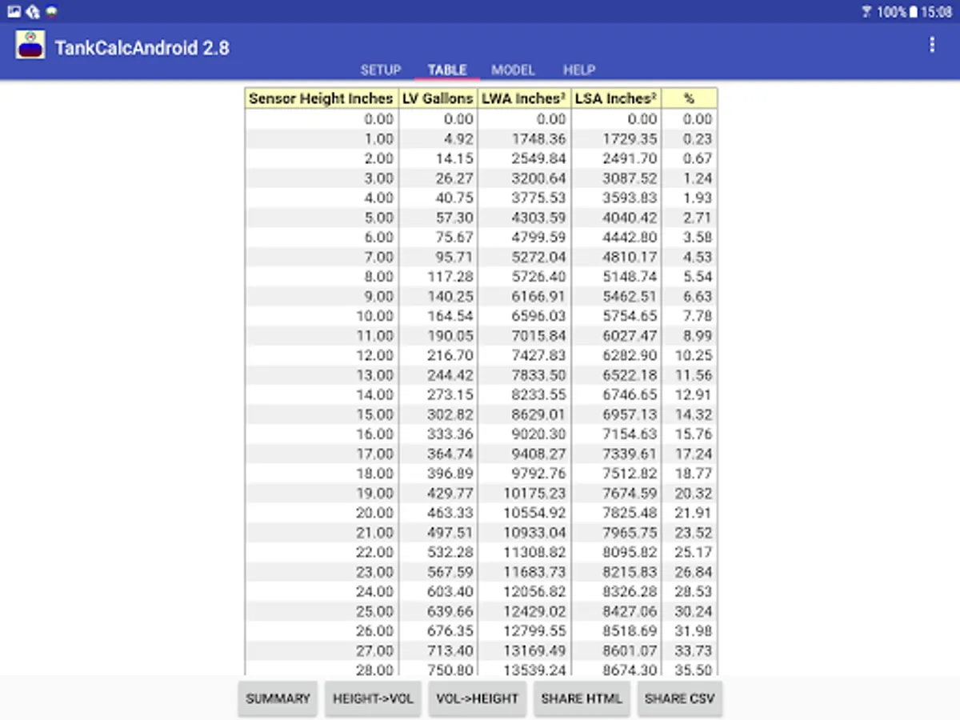Viewport: 960px width, 720px height.
Task: Tap the Wi-Fi signal icon in status bar
Action: pyautogui.click(x=866, y=12)
